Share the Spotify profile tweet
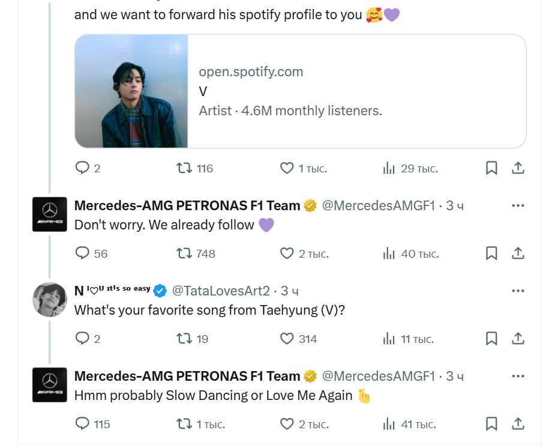 (518, 168)
